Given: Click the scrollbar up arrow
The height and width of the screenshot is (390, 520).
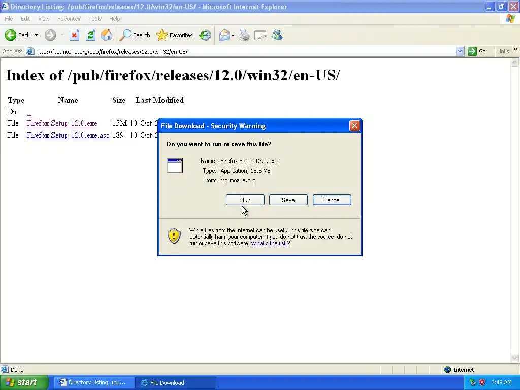Looking at the screenshot, I should pyautogui.click(x=515, y=62).
